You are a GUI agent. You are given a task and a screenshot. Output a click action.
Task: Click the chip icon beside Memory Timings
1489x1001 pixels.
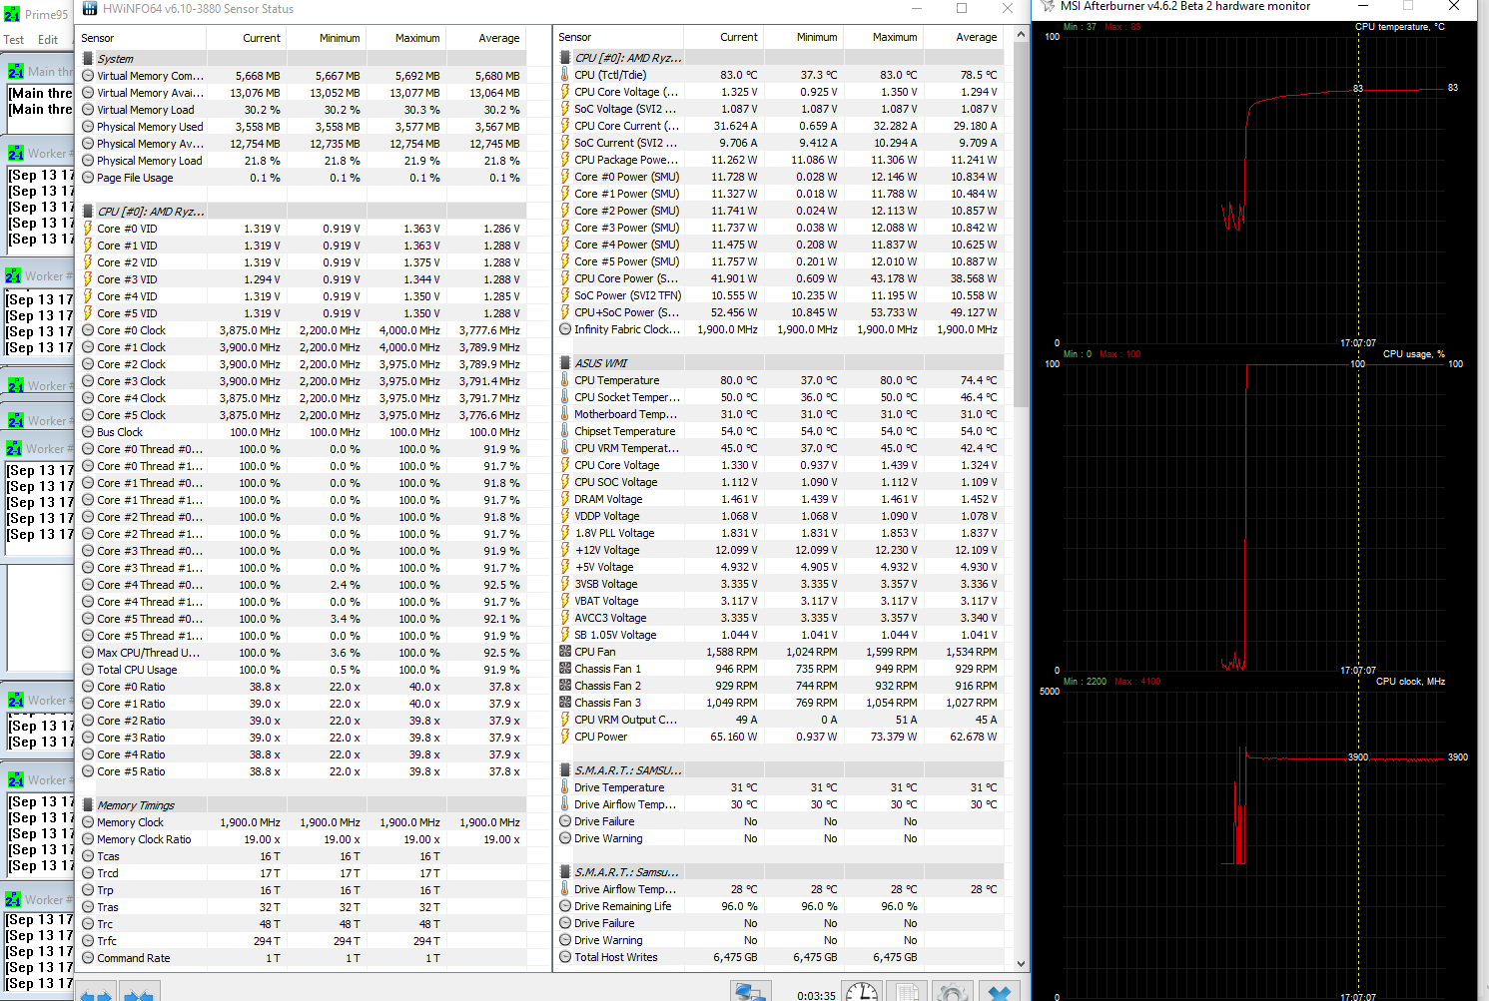pos(88,805)
